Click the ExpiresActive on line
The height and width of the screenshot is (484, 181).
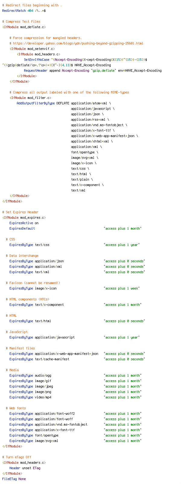pos(24,223)
